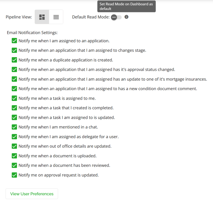Disable duplicate application created notification

[15, 60]
